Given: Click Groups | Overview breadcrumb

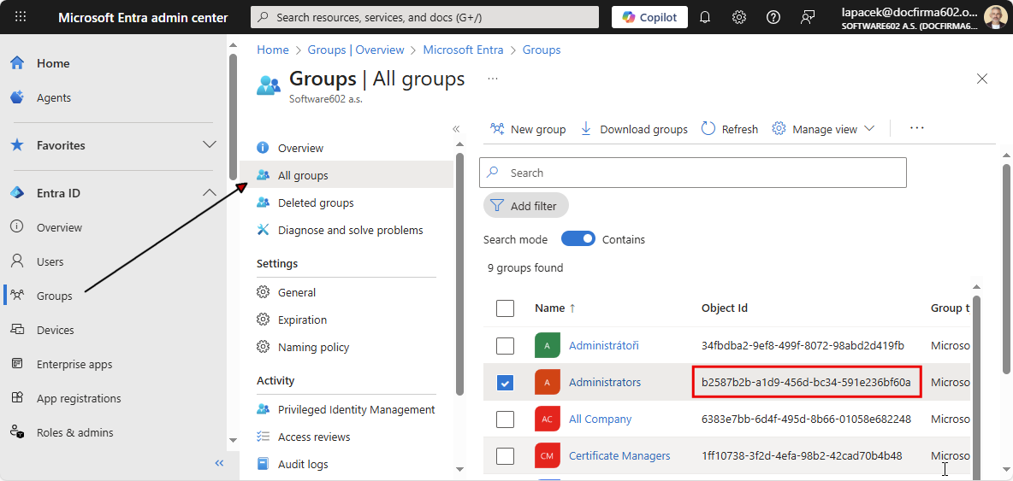Looking at the screenshot, I should coord(356,50).
